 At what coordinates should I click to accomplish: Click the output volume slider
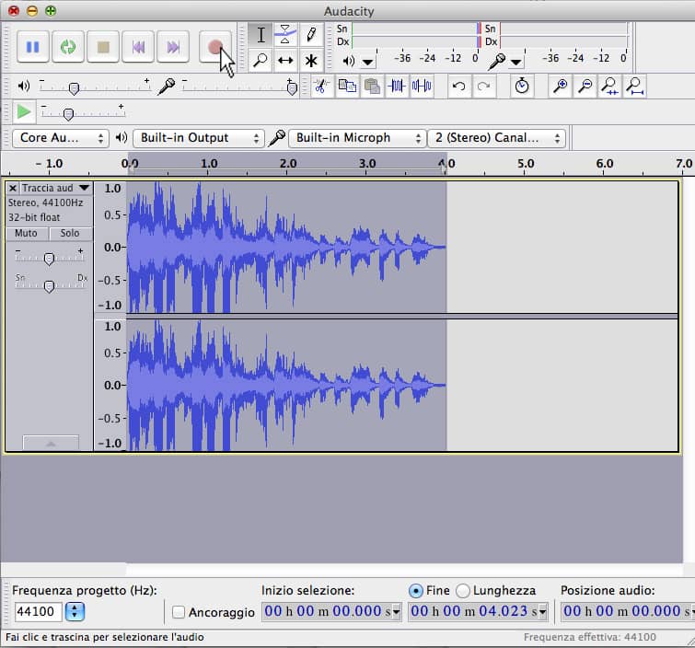click(x=95, y=86)
